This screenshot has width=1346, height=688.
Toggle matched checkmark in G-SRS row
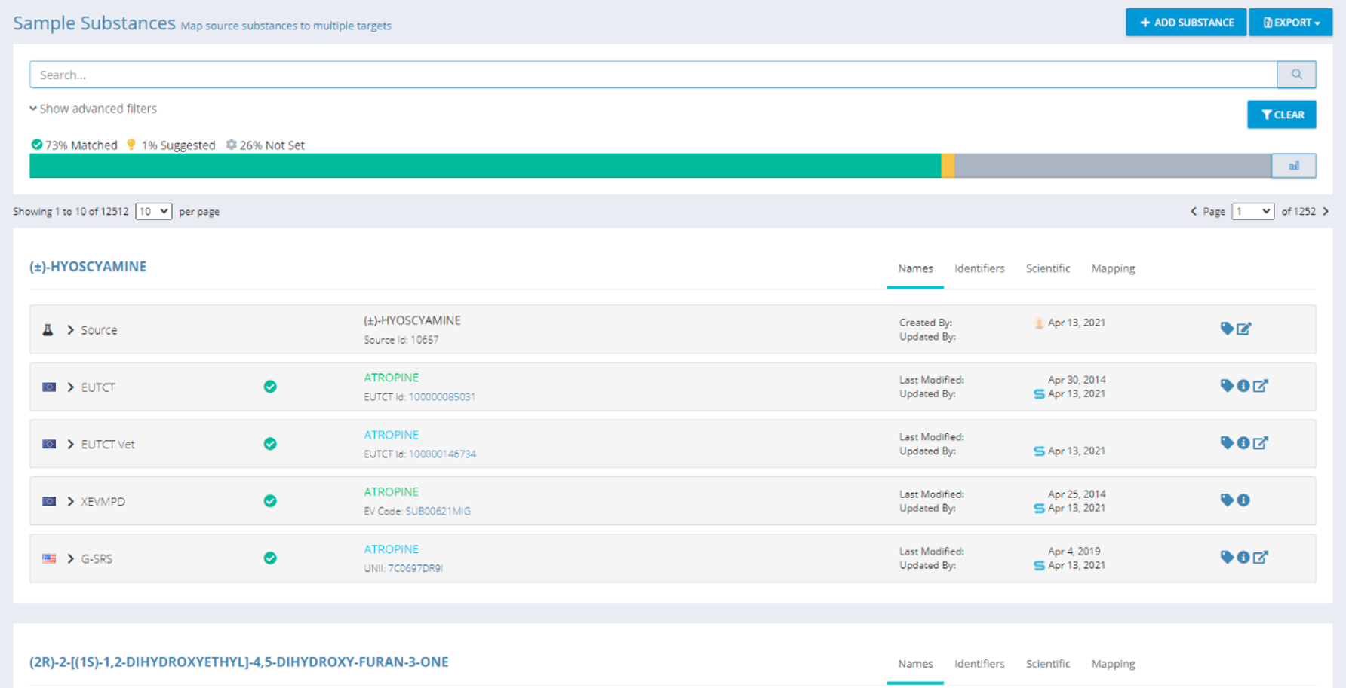[x=270, y=558]
